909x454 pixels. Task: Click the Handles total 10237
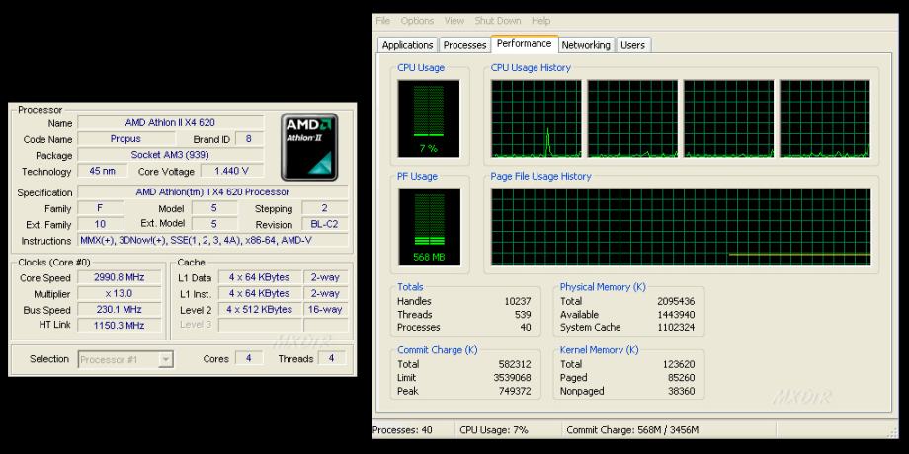(x=518, y=301)
